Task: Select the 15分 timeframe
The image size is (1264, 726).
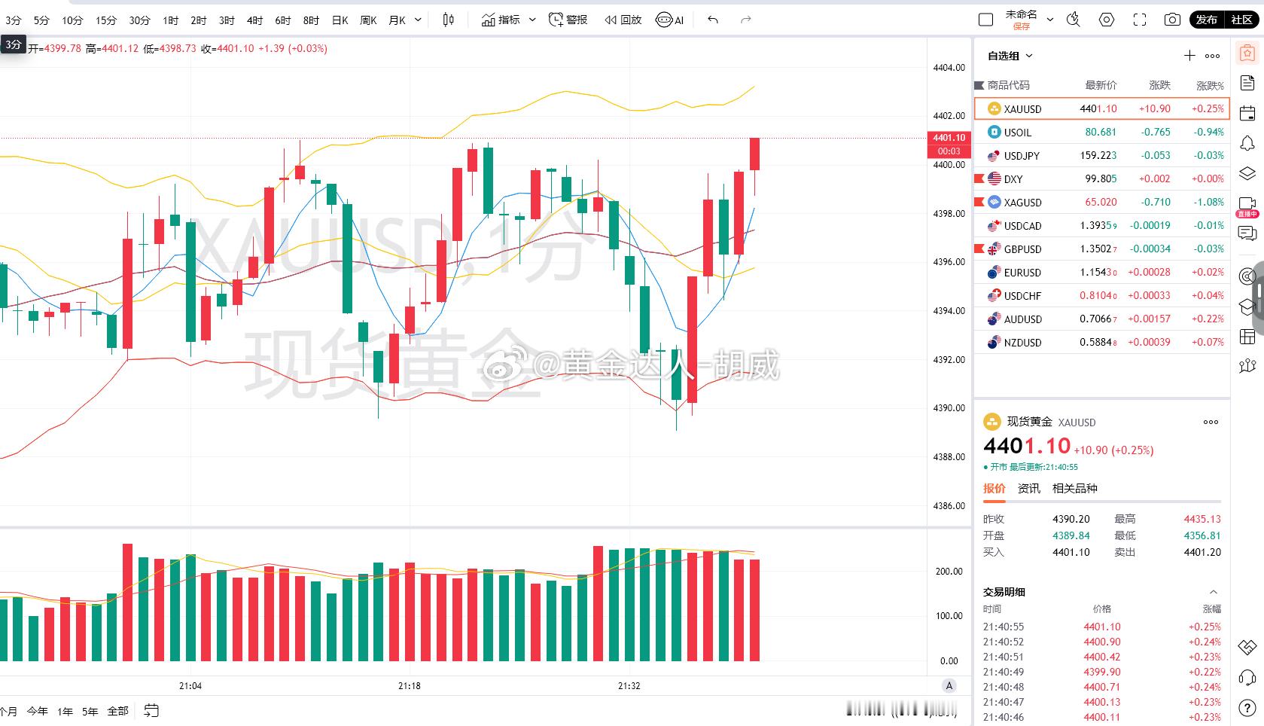Action: (x=106, y=20)
